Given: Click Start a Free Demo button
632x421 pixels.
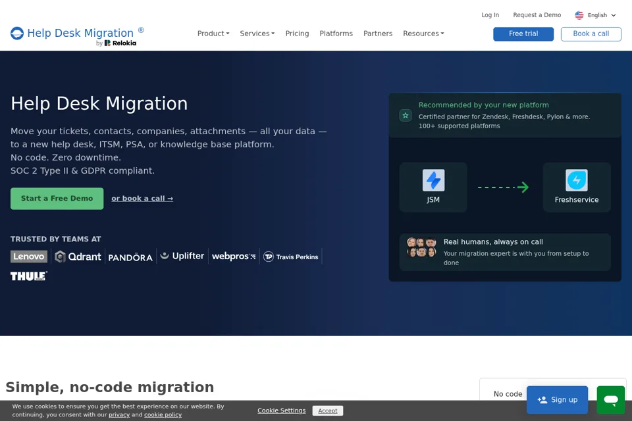Looking at the screenshot, I should point(57,199).
